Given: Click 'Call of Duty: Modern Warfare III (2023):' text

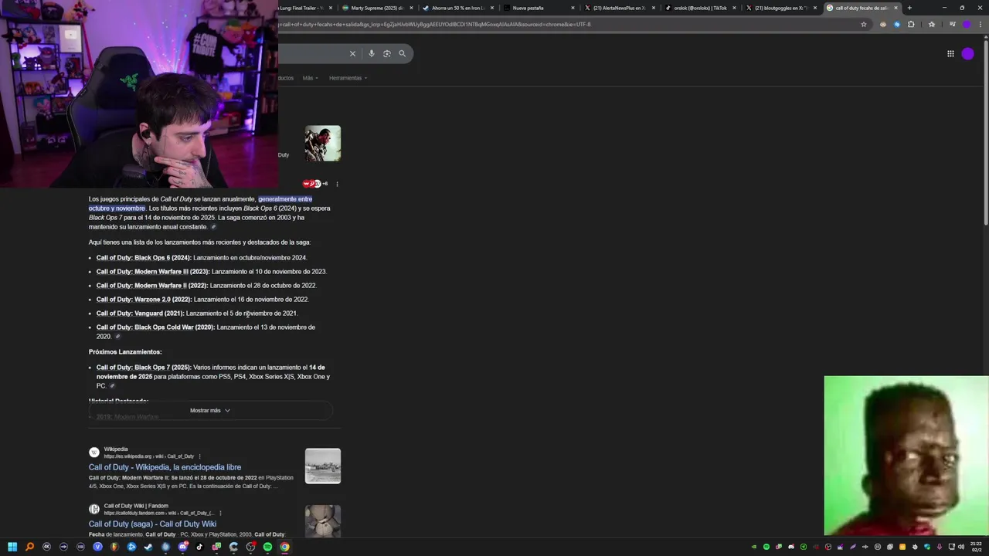Looking at the screenshot, I should 153,272.
